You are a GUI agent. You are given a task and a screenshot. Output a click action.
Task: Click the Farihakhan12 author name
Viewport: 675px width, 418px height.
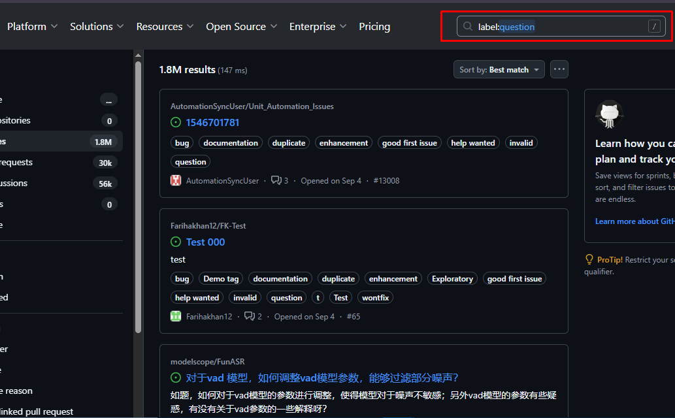coord(209,316)
